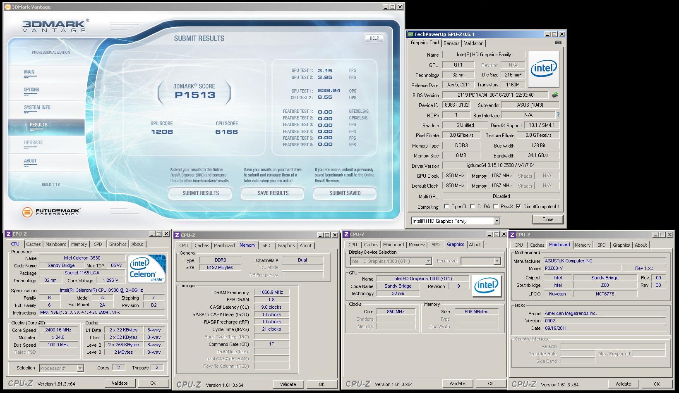Click the BIOS Date value 09/19/2011
679x393 pixels.
pyautogui.click(x=605, y=328)
